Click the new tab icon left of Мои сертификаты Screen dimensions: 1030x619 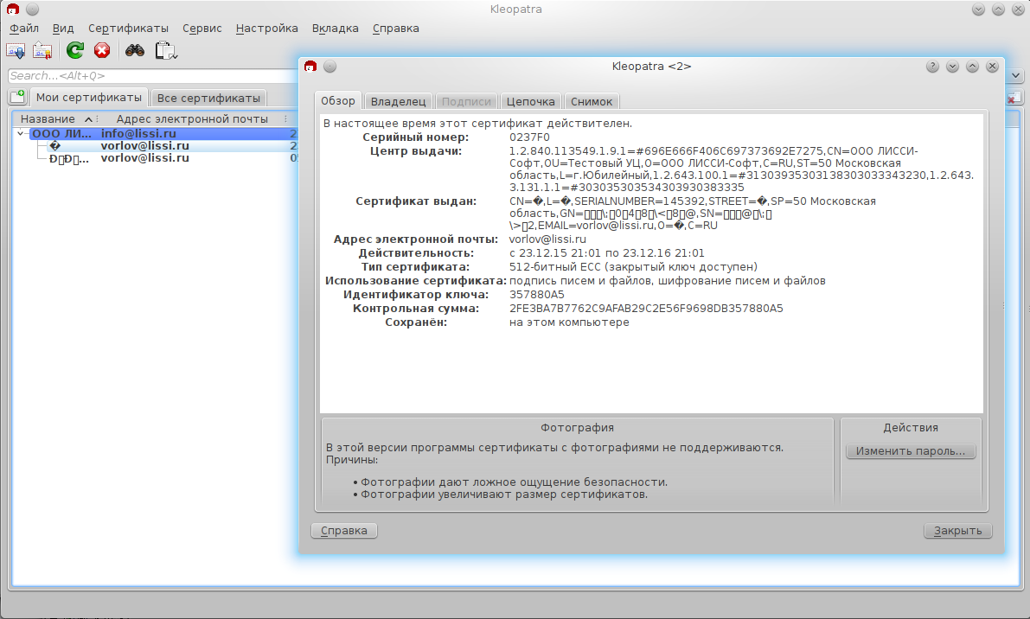point(17,96)
